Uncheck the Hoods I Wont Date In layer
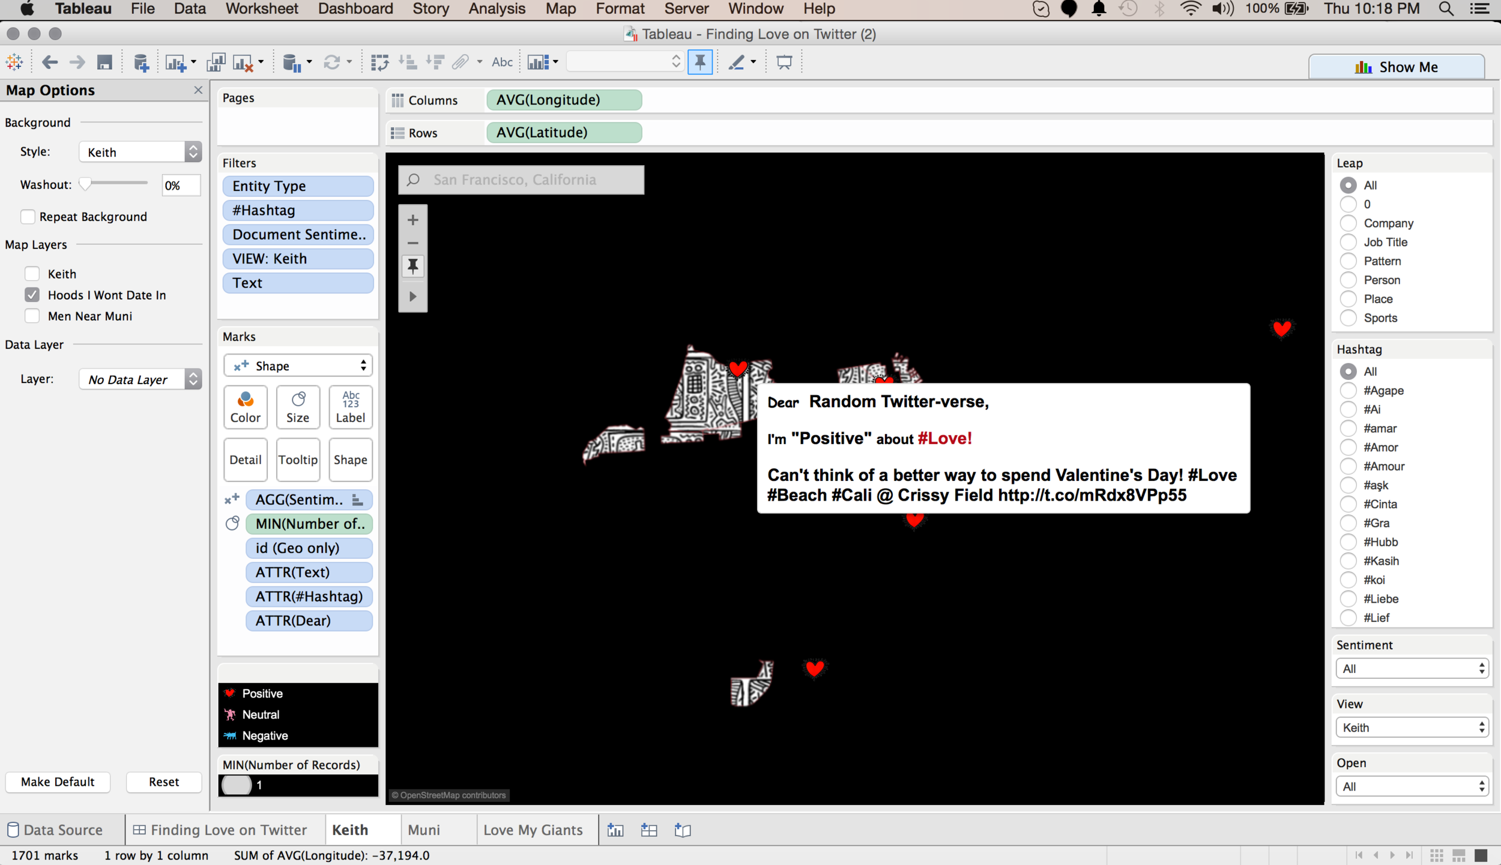Image resolution: width=1501 pixels, height=865 pixels. 32,295
